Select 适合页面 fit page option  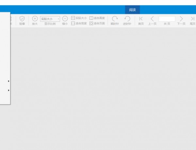pos(97,23)
